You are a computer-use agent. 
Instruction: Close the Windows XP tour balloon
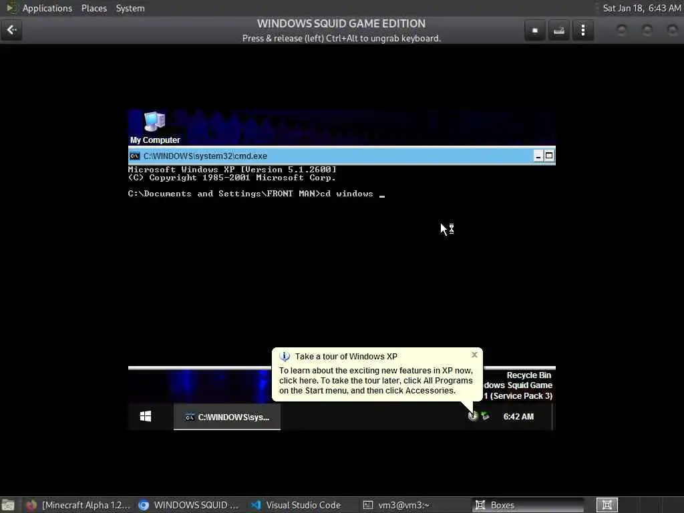tap(474, 355)
